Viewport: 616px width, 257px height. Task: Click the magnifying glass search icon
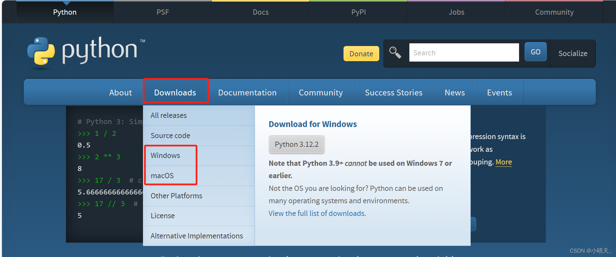tap(395, 52)
